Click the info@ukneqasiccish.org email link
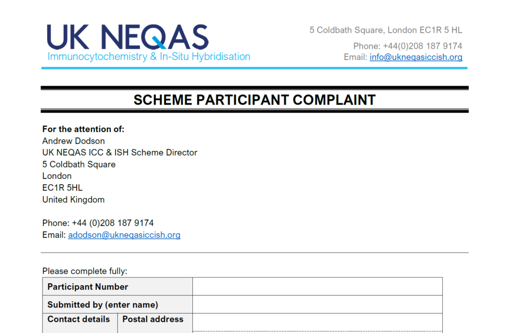 tap(416, 57)
